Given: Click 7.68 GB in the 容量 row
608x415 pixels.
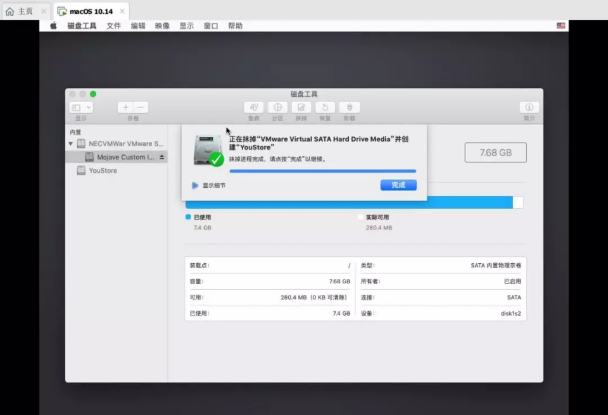Looking at the screenshot, I should click(339, 282).
